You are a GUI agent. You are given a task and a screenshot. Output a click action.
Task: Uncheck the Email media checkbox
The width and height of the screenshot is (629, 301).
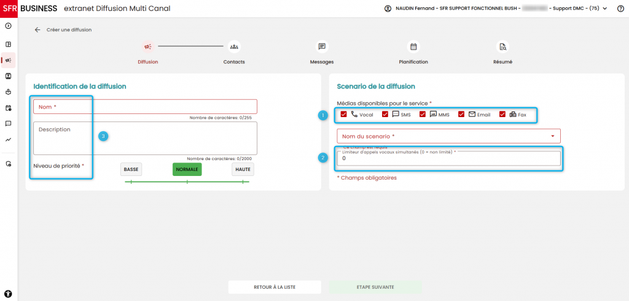click(x=461, y=115)
